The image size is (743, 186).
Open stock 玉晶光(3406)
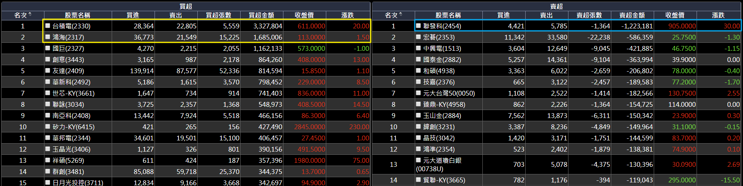[x=71, y=149]
